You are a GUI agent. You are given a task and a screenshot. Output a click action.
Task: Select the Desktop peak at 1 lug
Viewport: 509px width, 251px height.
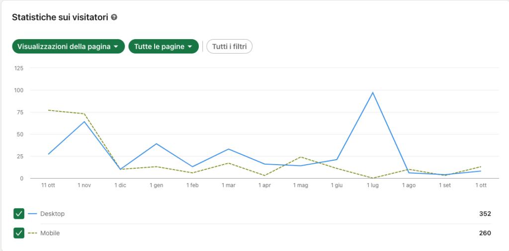click(373, 92)
